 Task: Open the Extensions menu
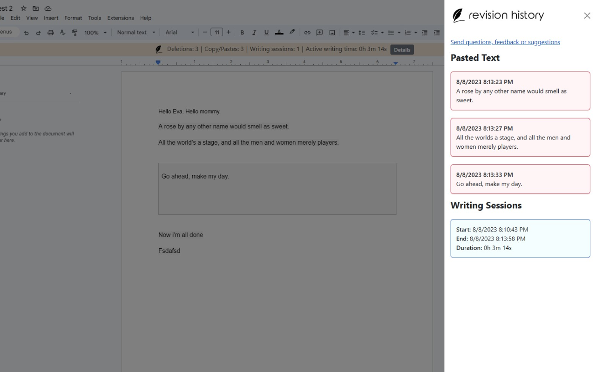120,18
